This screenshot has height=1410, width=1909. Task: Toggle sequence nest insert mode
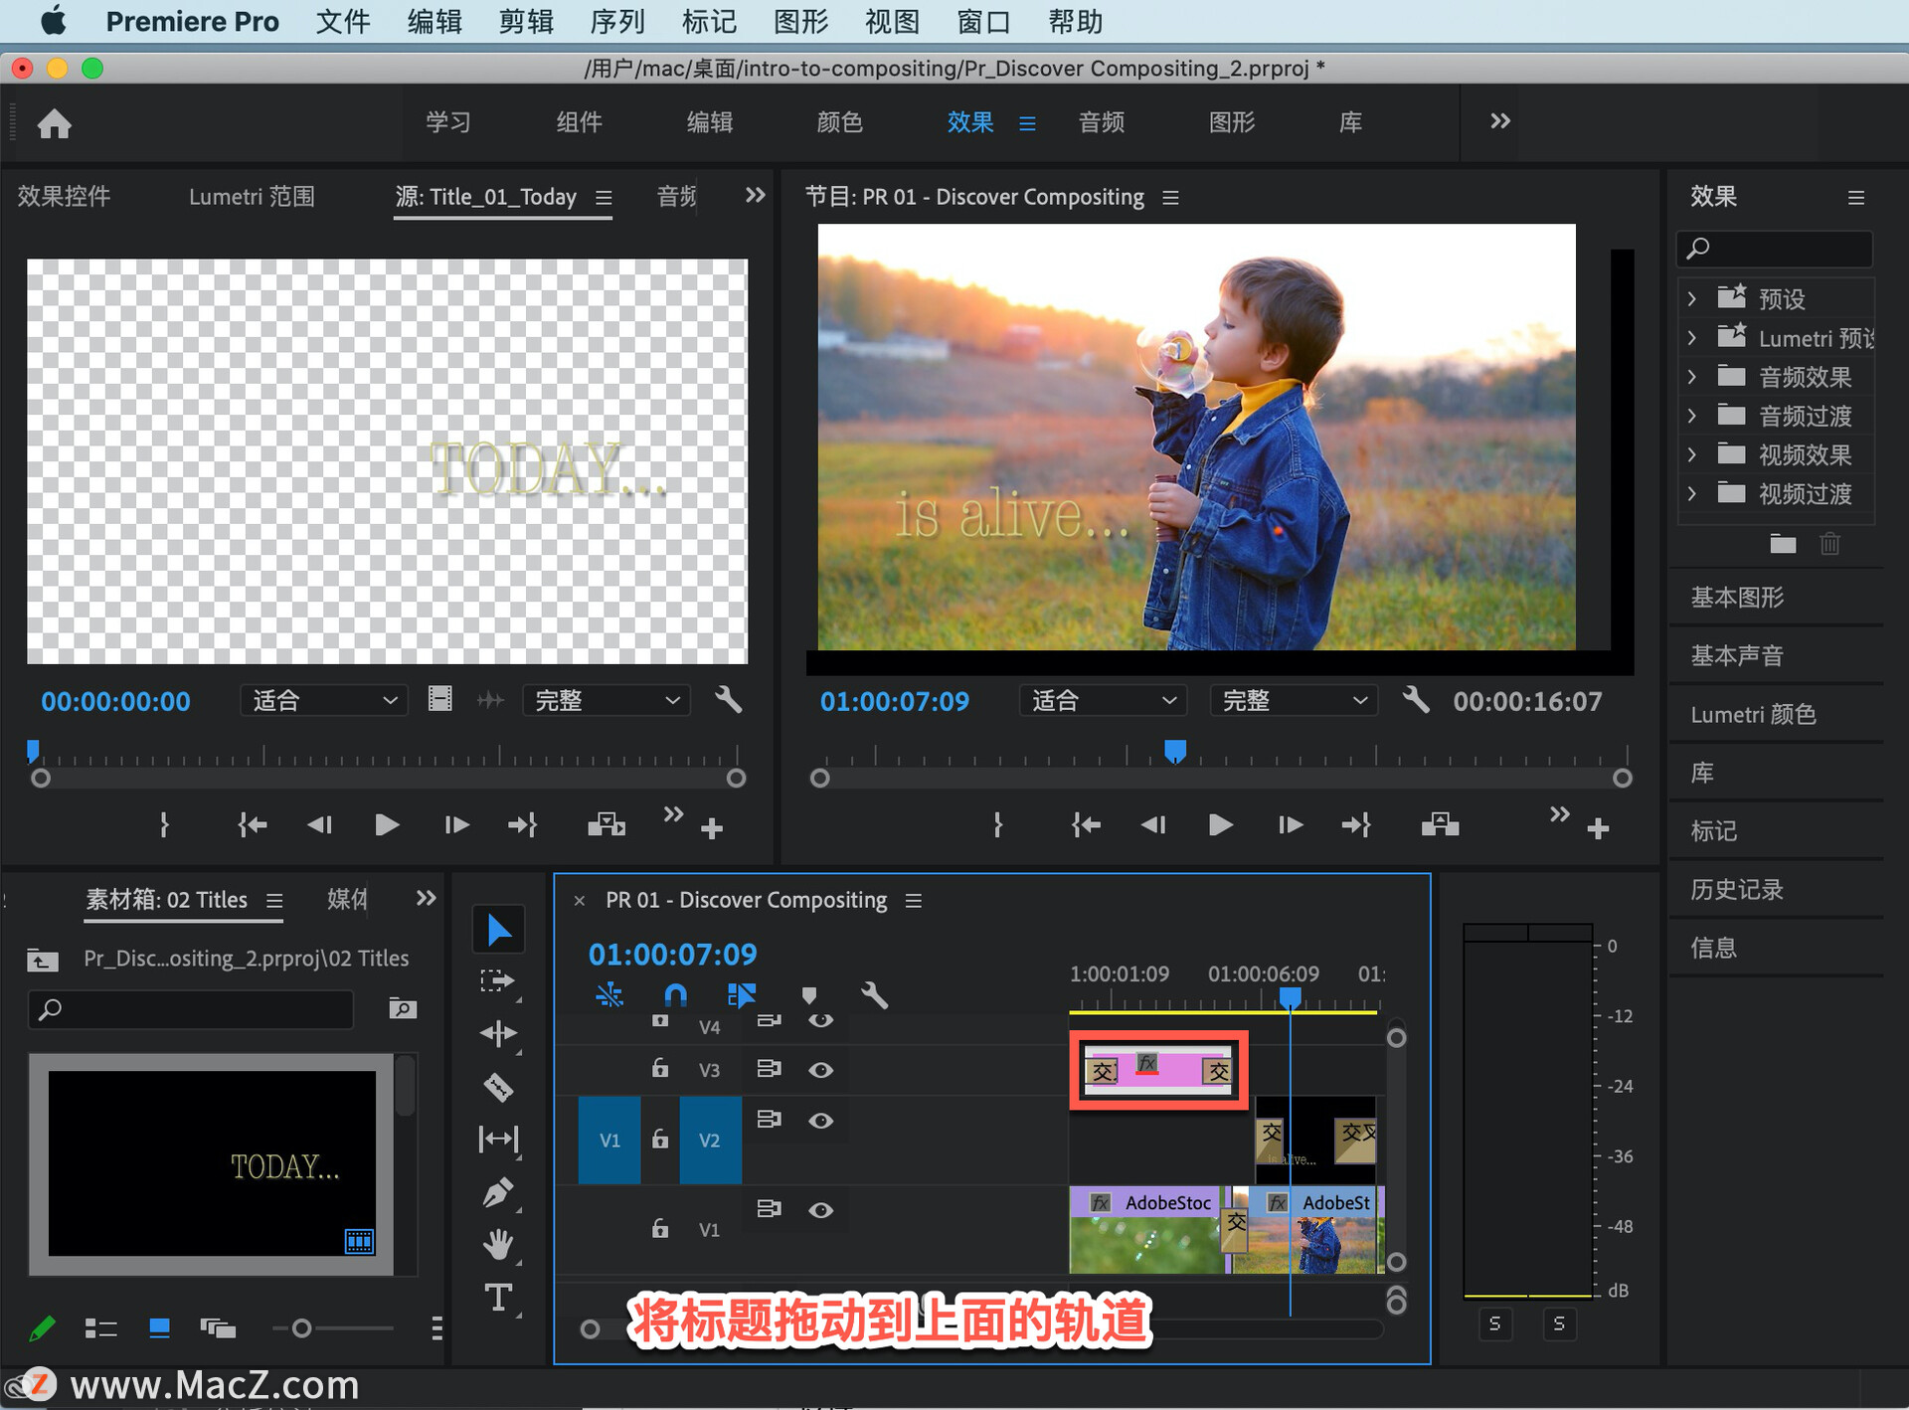click(x=609, y=995)
